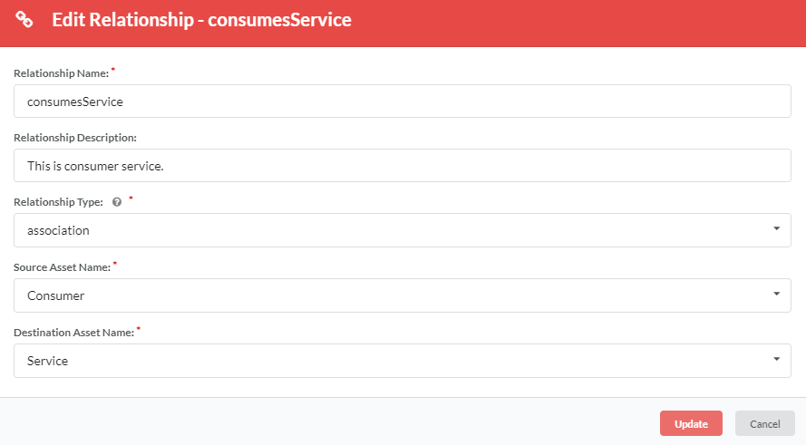Focus the Relationship Description text field

[x=402, y=166]
